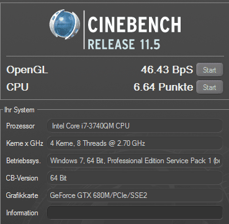
Task: Click the Betriebssys. field showing Windows 7
Action: [x=135, y=161]
